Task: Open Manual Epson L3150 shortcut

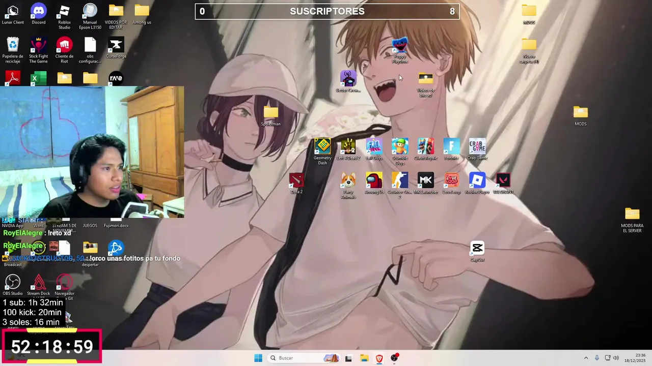Action: coord(90,17)
